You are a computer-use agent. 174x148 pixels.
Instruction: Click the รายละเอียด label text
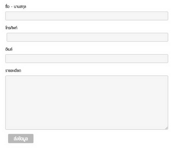pos(13,71)
